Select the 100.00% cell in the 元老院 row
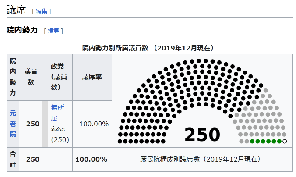296x177 pixels. click(94, 124)
